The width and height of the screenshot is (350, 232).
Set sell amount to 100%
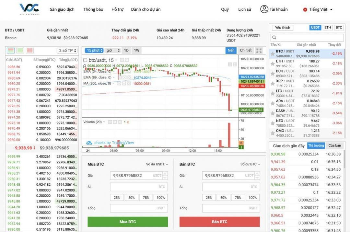click(x=253, y=198)
